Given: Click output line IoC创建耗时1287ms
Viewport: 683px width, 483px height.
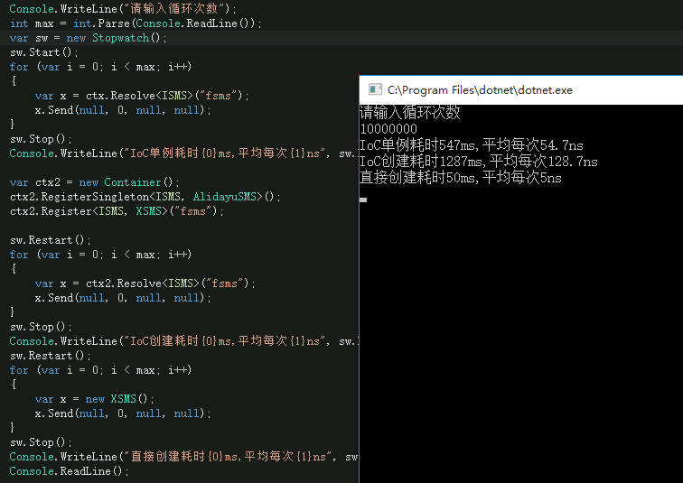Looking at the screenshot, I should coord(479,162).
